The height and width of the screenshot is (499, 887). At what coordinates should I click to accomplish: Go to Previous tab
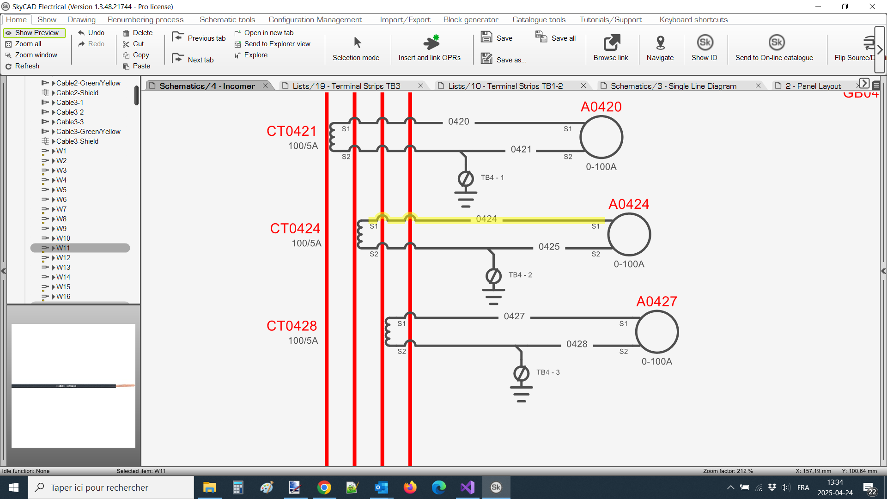199,38
